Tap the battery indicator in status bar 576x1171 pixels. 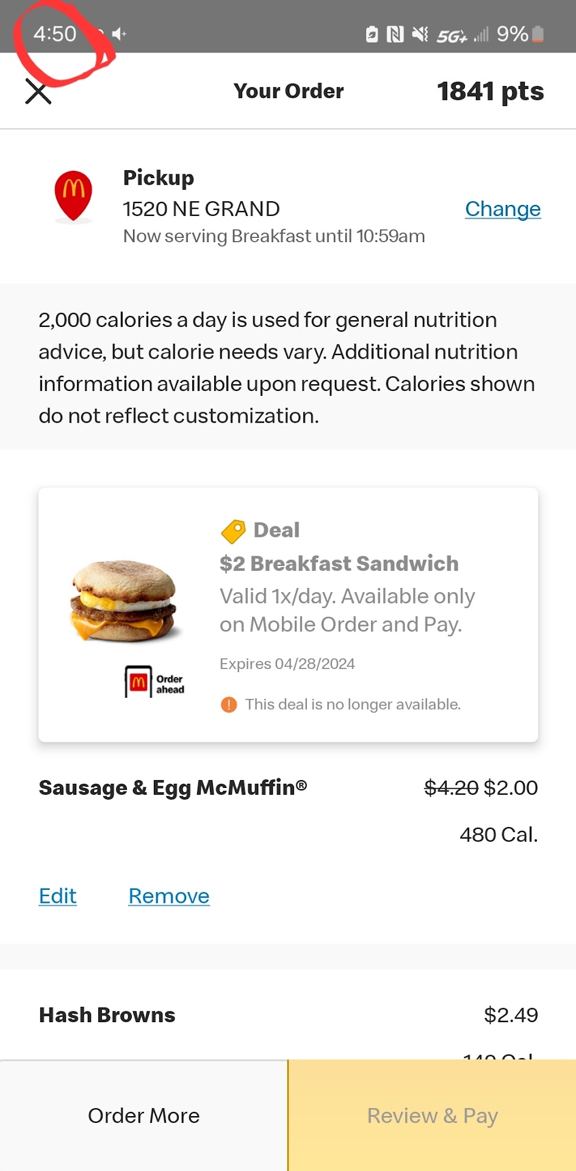pos(538,34)
